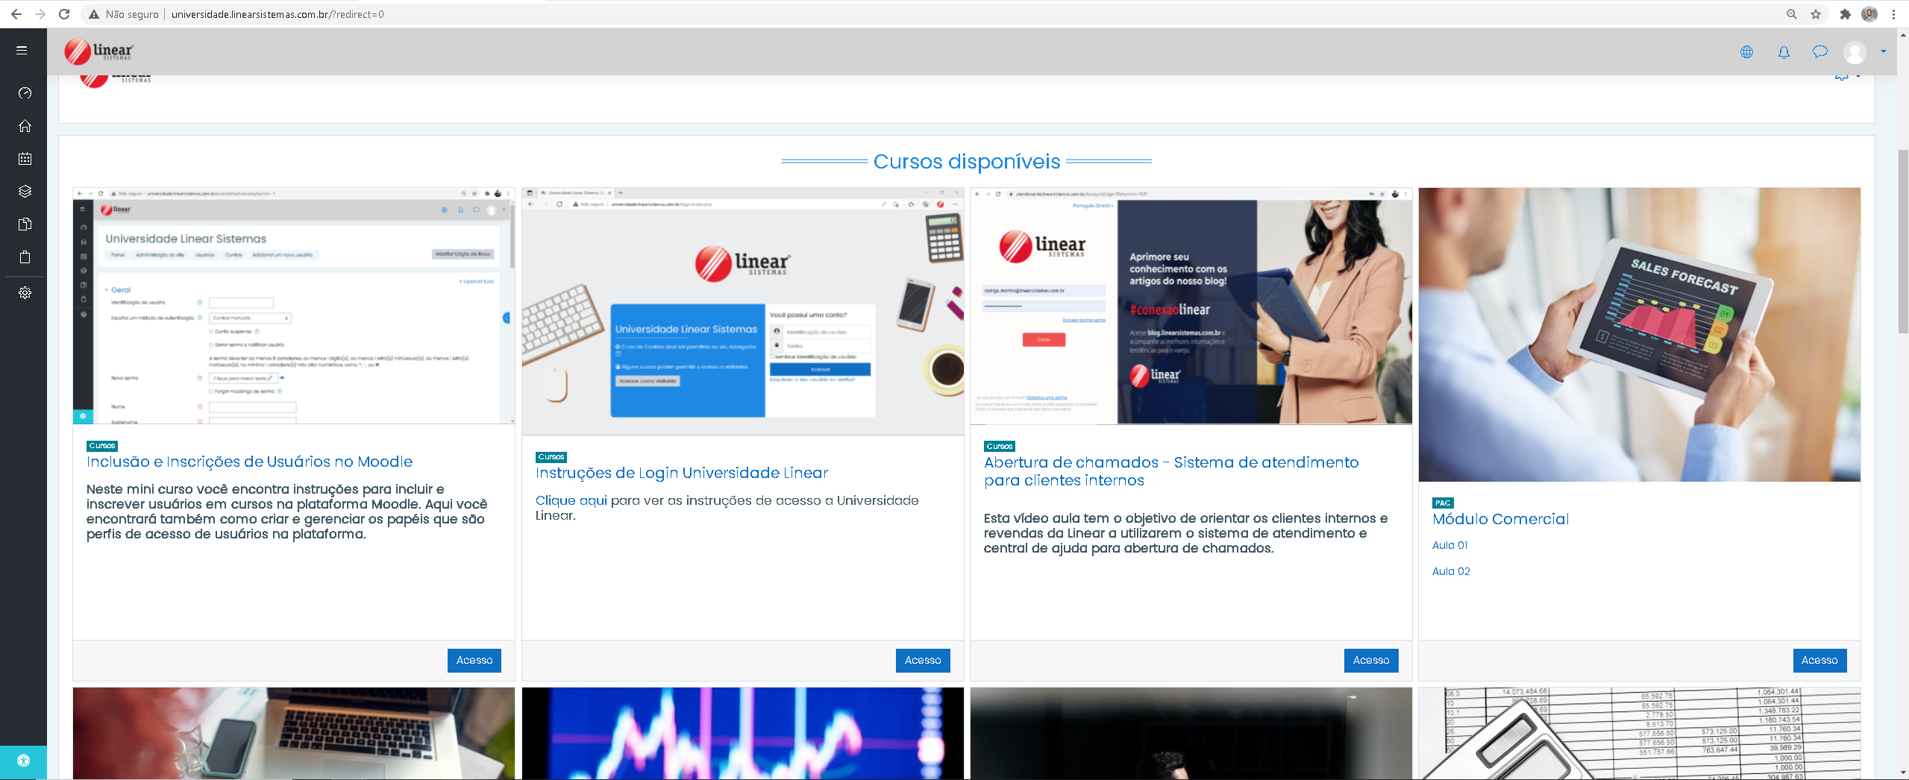Open Instruções de Login Universidade Linear title
Image resolution: width=1909 pixels, height=780 pixels.
point(682,473)
